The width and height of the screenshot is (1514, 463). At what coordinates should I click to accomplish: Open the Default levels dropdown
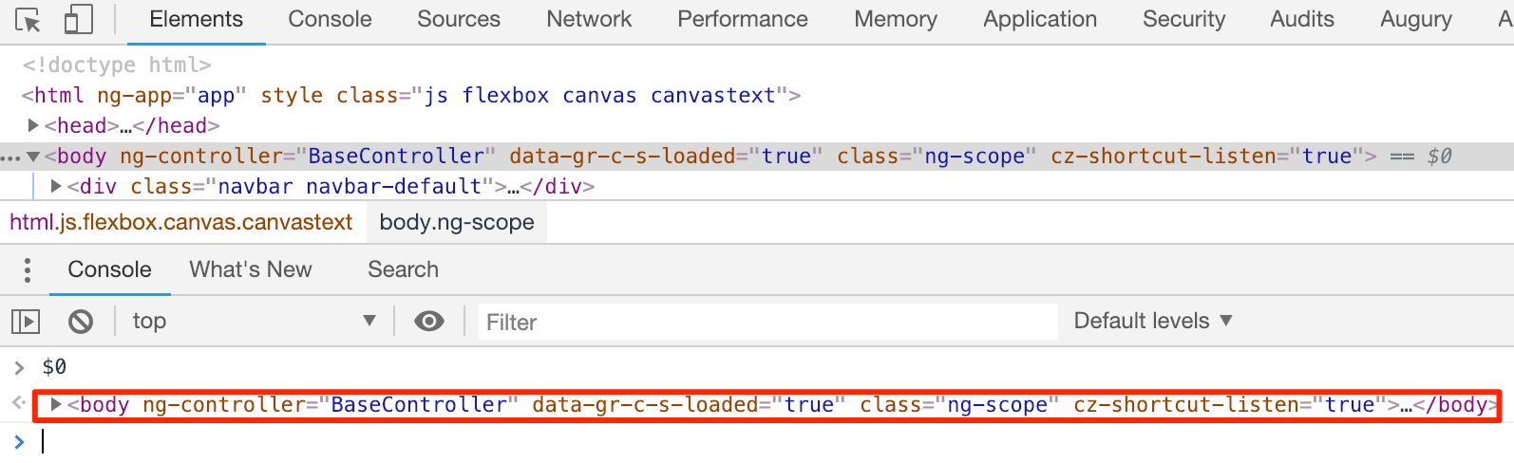[x=1152, y=322]
